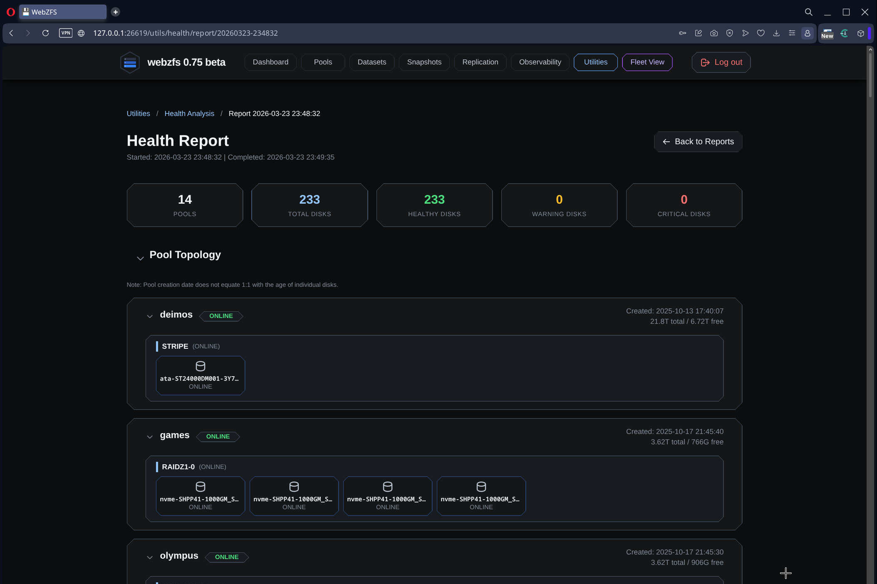Bookmark page with heart icon

click(x=761, y=33)
